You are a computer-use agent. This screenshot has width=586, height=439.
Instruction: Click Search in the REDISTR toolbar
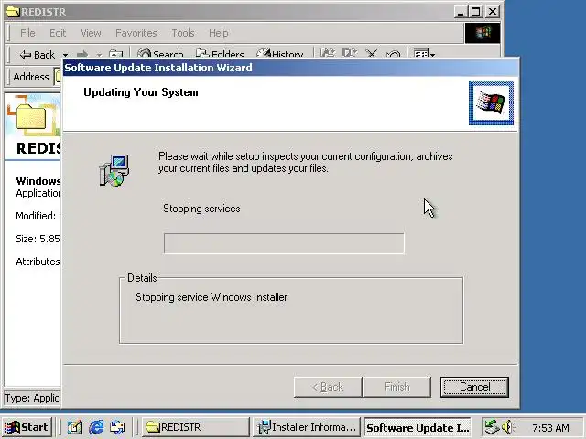point(159,55)
